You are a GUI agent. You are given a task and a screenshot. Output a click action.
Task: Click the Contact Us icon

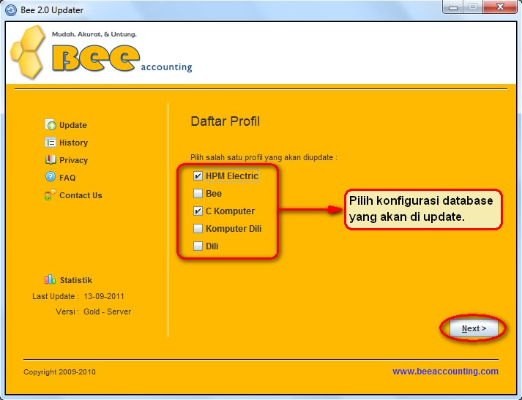[x=51, y=195]
